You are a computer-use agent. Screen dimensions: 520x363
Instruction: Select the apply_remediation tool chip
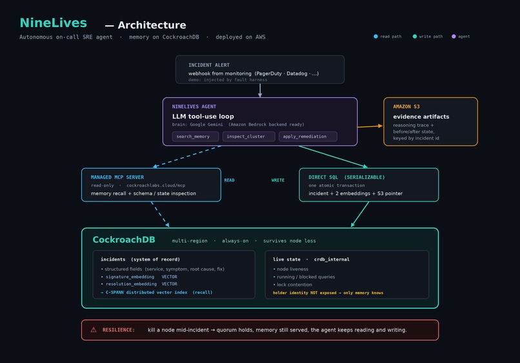coord(308,136)
